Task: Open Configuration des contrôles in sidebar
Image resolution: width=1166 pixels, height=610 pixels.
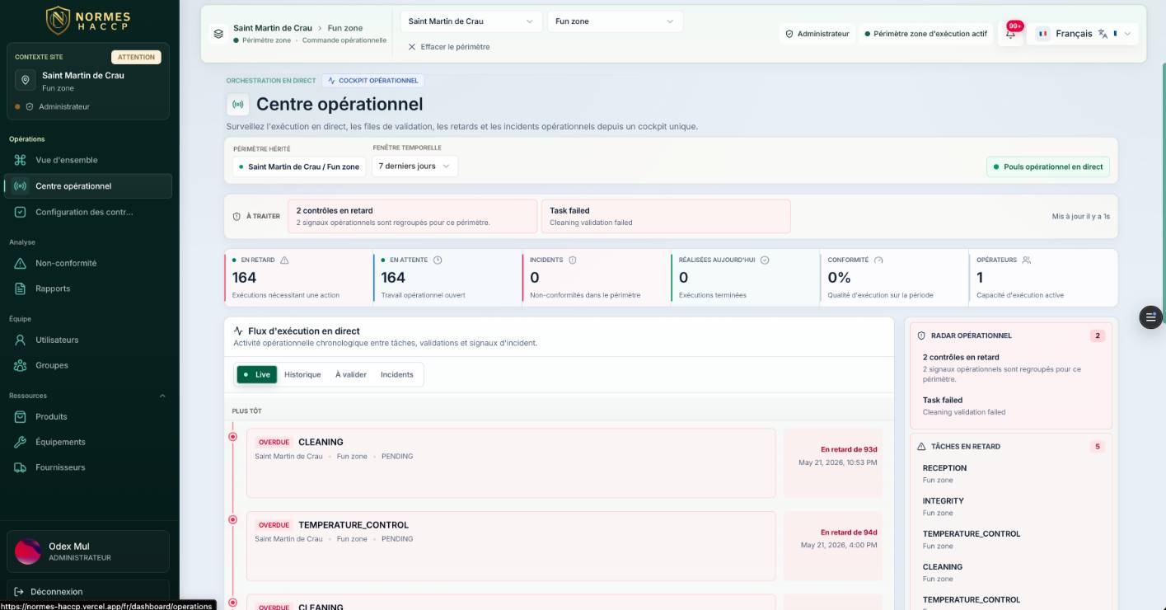Action: [x=88, y=212]
